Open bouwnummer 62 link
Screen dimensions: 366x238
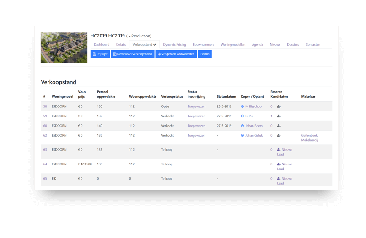(45, 135)
